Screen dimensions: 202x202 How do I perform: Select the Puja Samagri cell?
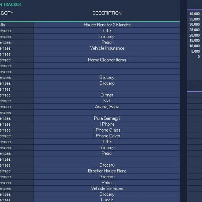[x=107, y=118]
